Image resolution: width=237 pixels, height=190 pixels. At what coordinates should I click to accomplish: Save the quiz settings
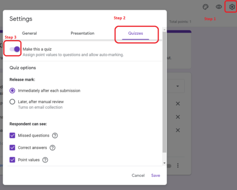(x=156, y=175)
